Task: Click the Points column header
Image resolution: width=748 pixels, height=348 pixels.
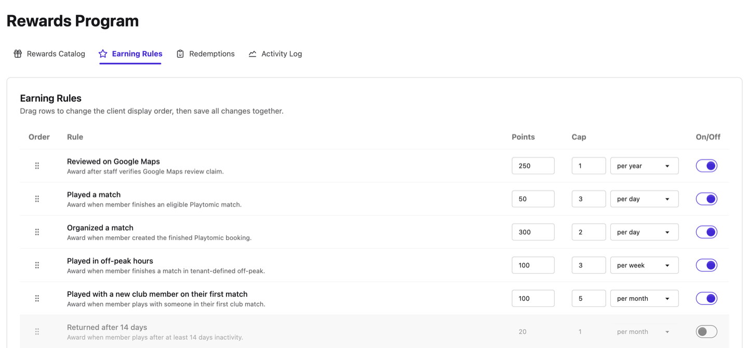Action: tap(523, 137)
